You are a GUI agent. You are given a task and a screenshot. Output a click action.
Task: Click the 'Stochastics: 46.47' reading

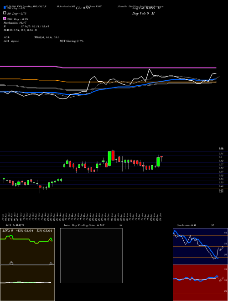[15, 23]
